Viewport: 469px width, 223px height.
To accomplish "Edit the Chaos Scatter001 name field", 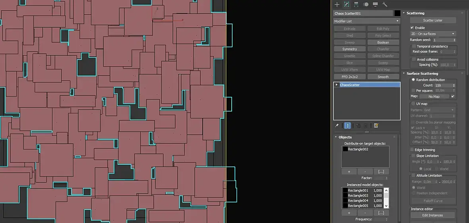I will (363, 13).
